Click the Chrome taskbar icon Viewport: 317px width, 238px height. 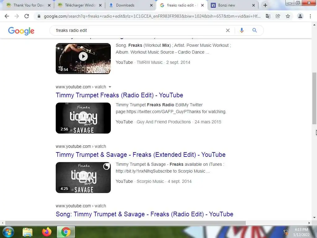[x=66, y=232]
